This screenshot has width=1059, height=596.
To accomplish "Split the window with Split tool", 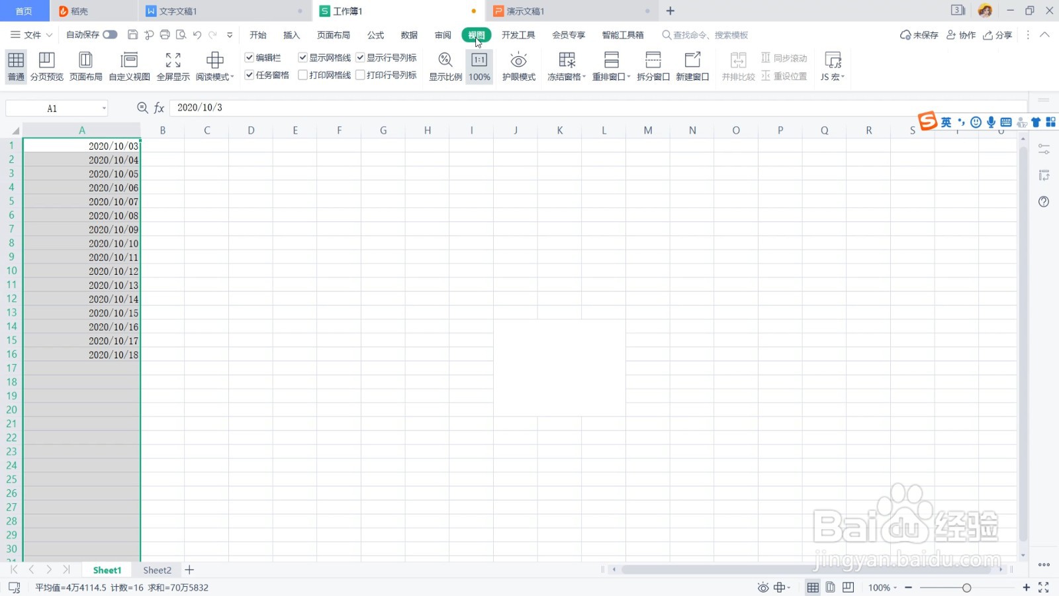I will pos(653,67).
